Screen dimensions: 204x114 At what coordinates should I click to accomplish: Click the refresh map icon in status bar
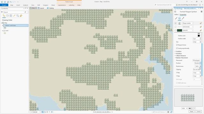171,112
